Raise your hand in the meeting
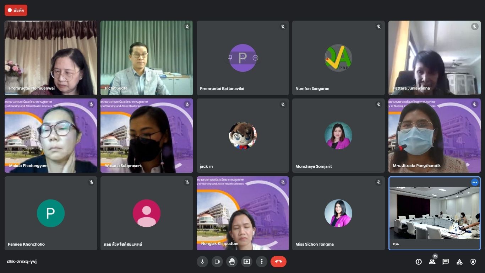The image size is (485, 273). (x=232, y=262)
